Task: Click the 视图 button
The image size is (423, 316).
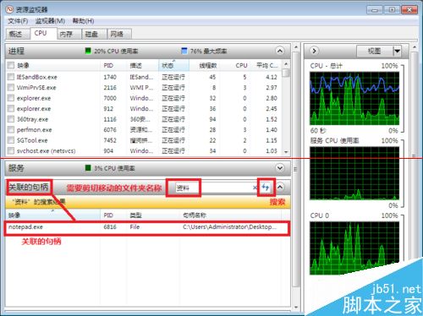Action: click(x=375, y=51)
